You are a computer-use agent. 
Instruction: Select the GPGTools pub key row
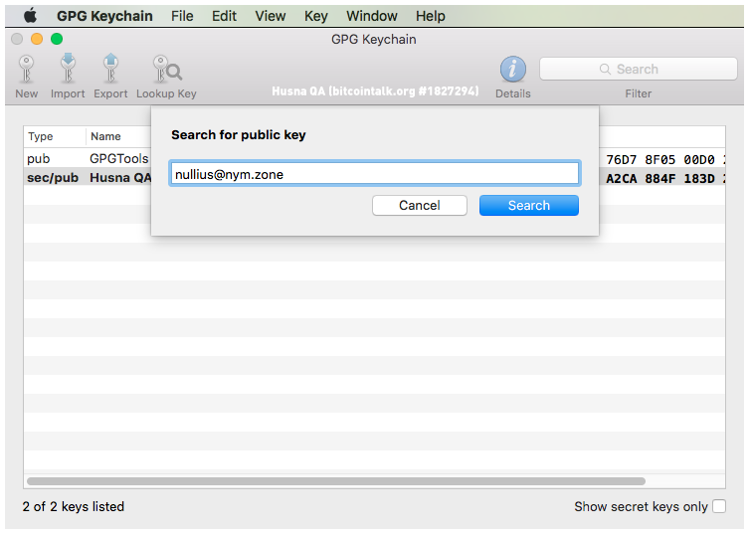click(375, 159)
